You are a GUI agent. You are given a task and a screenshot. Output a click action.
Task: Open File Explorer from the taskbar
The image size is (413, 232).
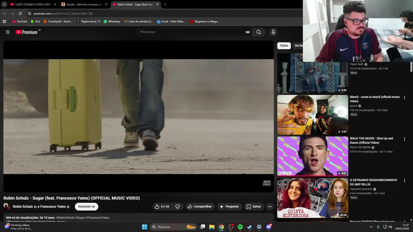212,227
